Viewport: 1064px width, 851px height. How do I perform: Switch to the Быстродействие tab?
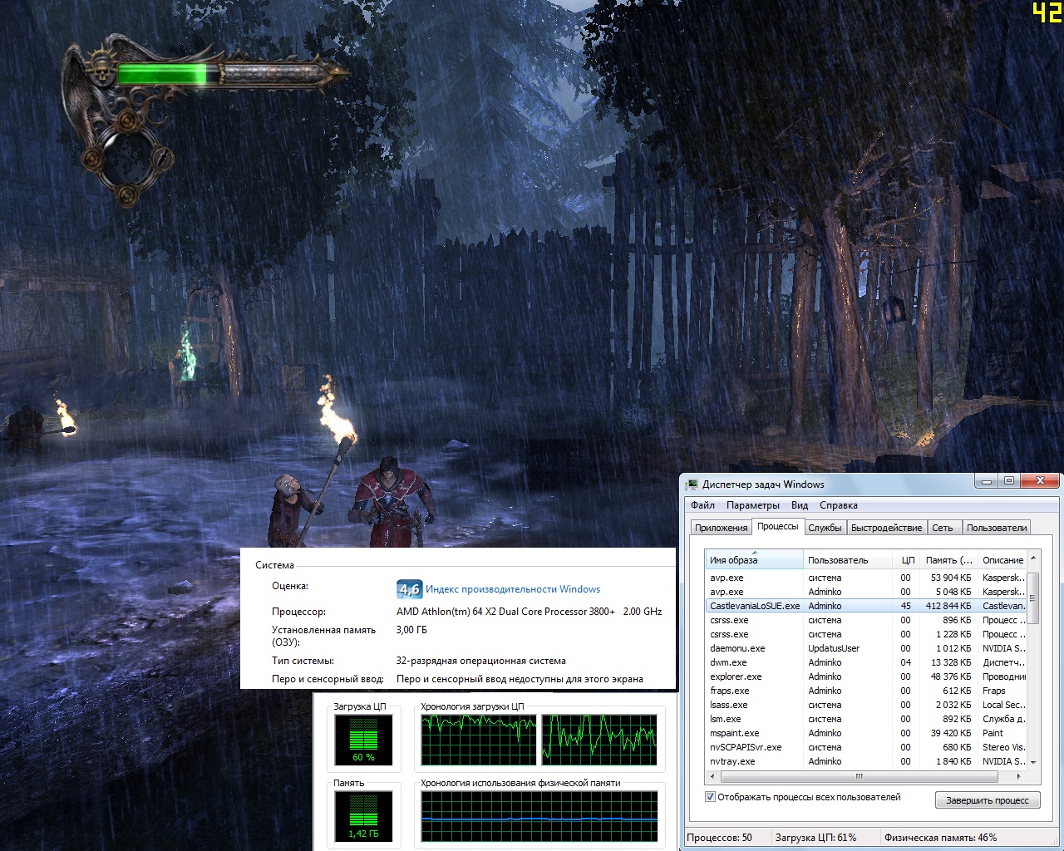pyautogui.click(x=886, y=528)
